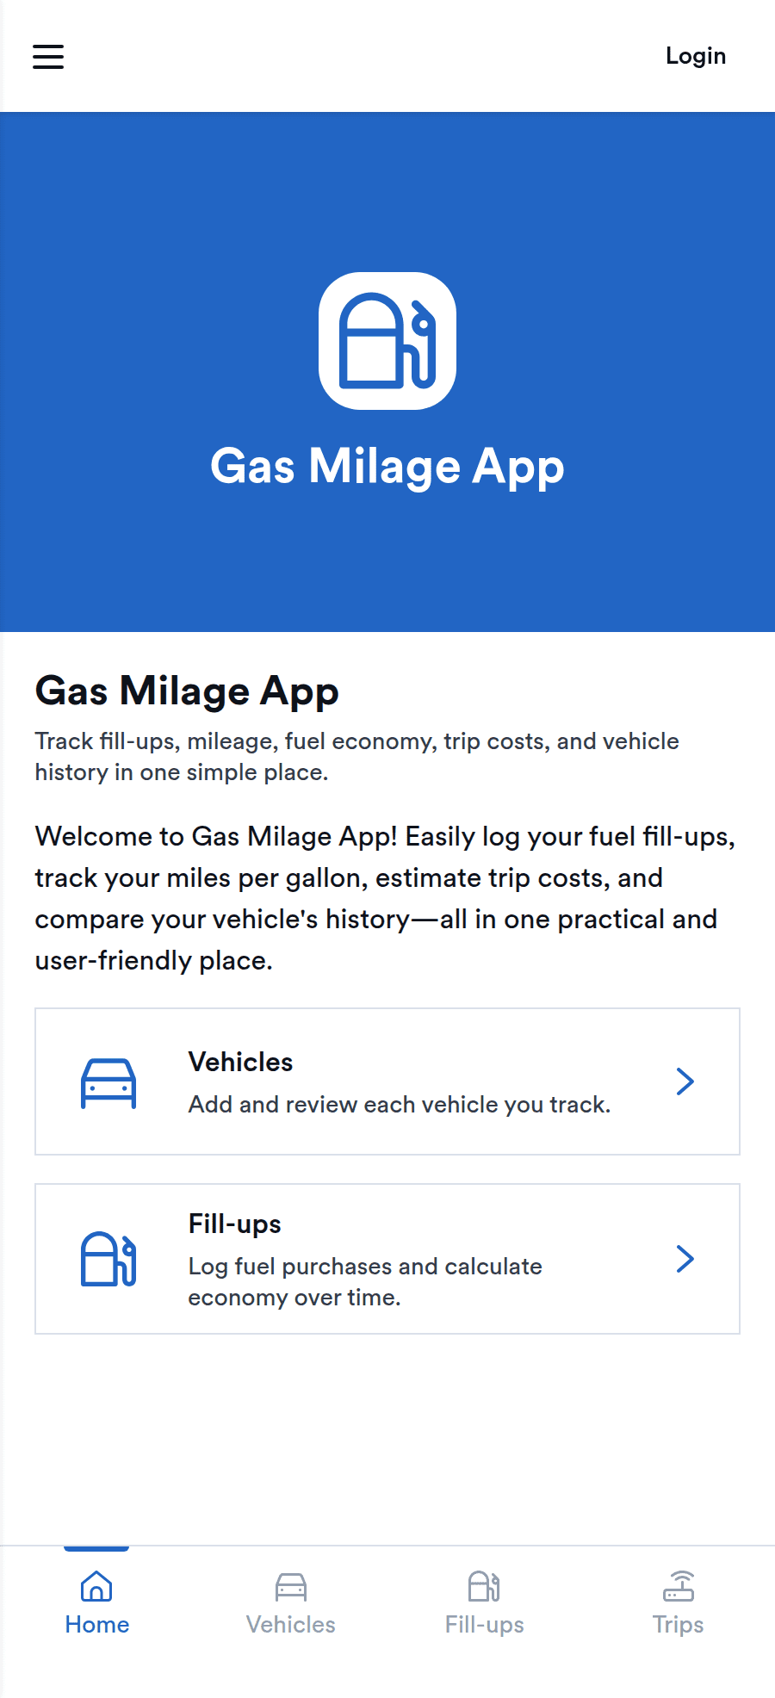Click the Home icon in bottom bar

tap(96, 1586)
